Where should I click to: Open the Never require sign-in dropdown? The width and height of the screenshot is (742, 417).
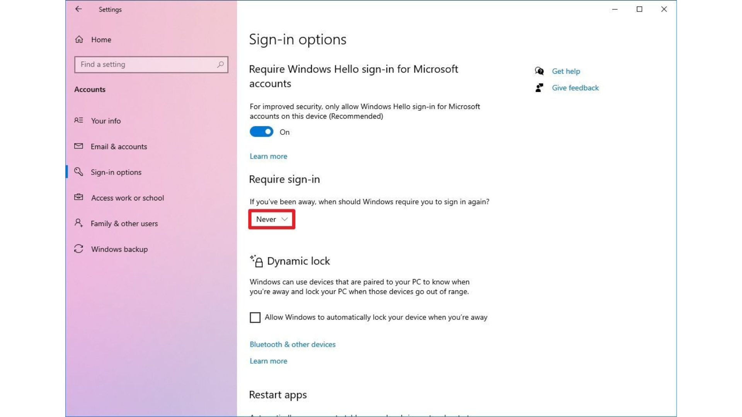[x=271, y=219]
